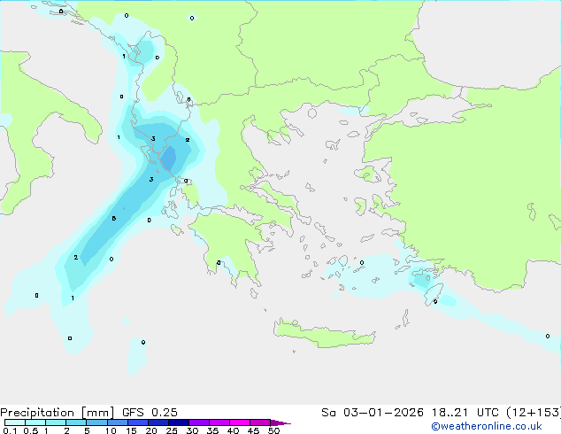Pick the legend swatch for 1 to 2 mm
This screenshot has width=561, height=434.
56,422
